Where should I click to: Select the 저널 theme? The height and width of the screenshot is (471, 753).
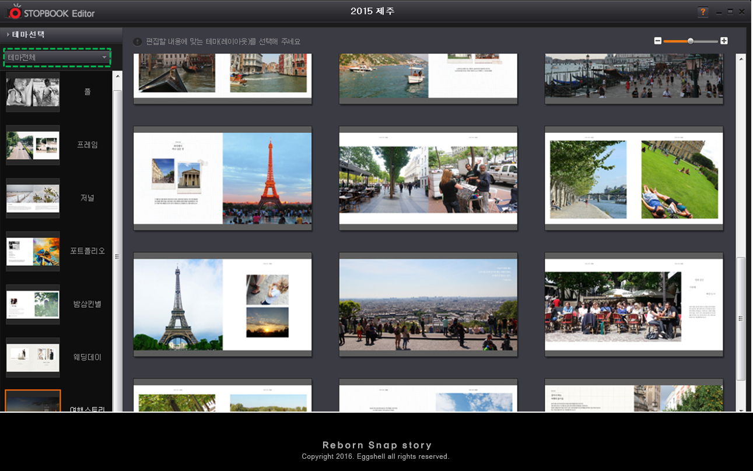33,198
